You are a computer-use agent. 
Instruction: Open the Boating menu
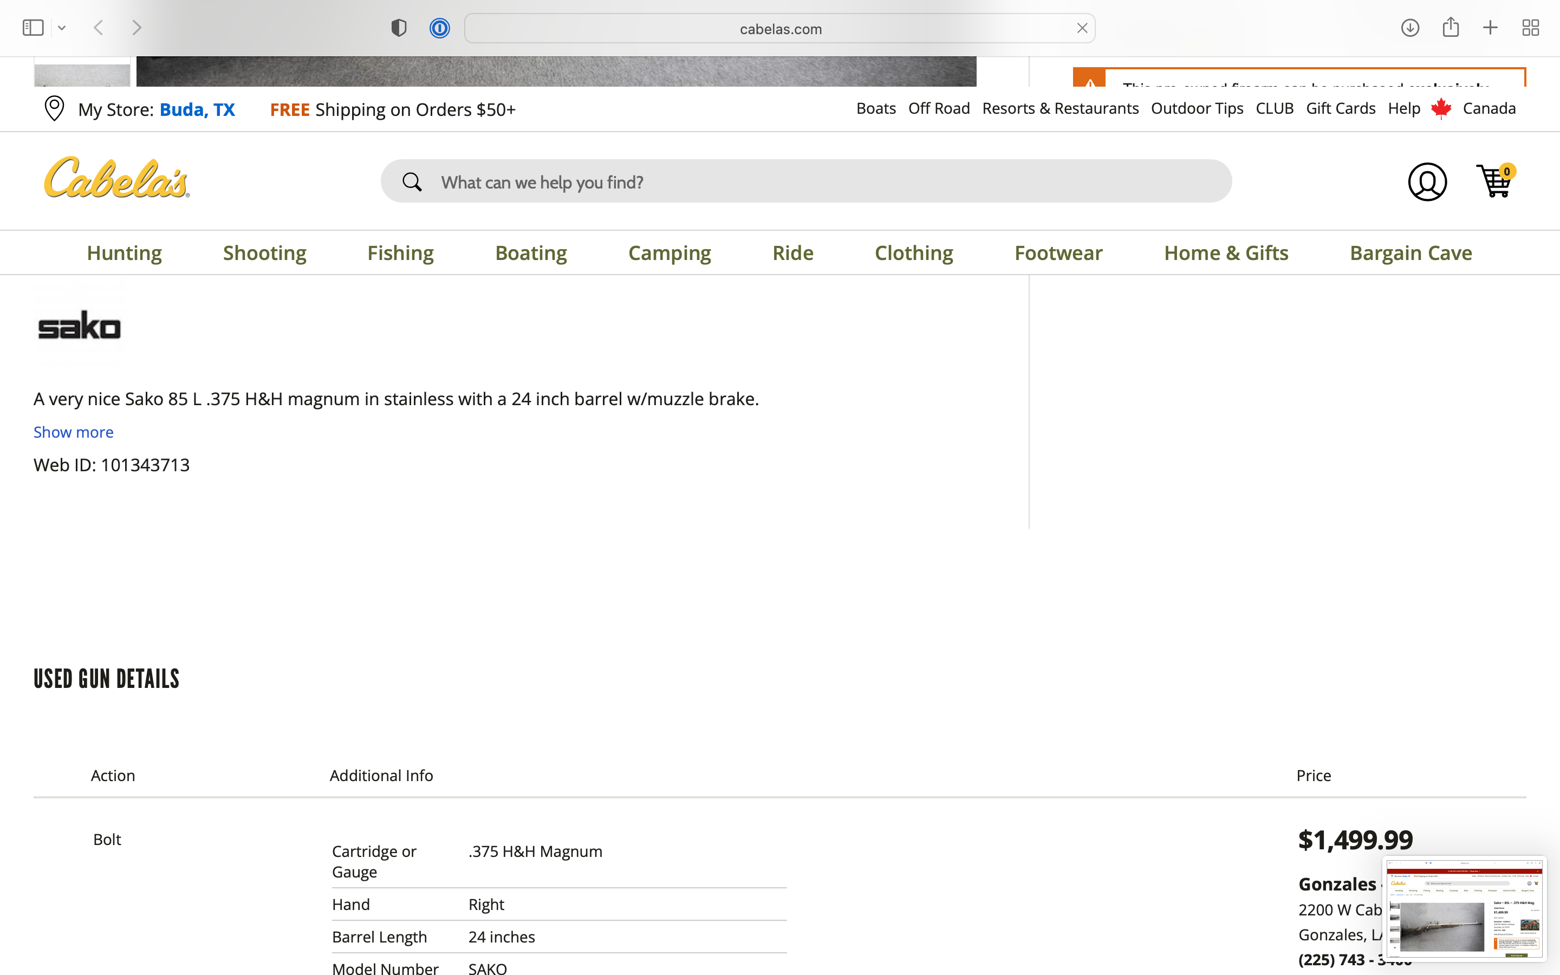pos(531,253)
